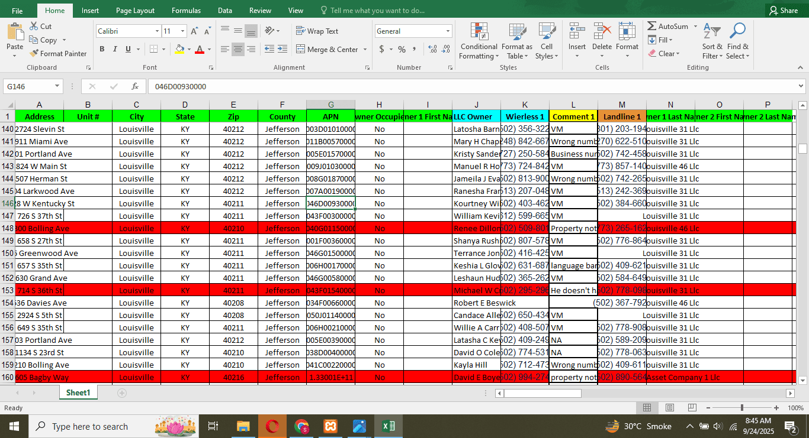The height and width of the screenshot is (438, 809).
Task: Apply Conditional Formatting icon
Action: click(x=479, y=33)
